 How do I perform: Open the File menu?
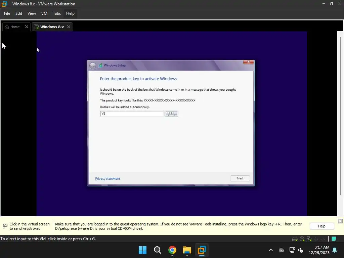[x=7, y=13]
